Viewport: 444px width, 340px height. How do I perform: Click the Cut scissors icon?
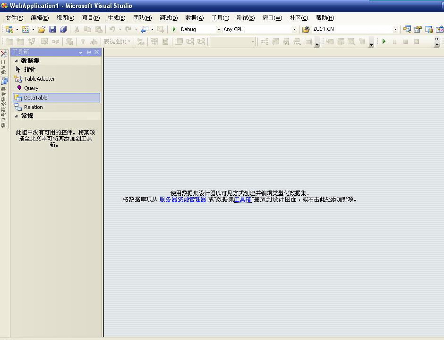(77, 29)
